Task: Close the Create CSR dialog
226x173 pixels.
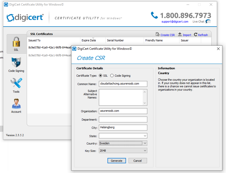Action: [x=218, y=49]
